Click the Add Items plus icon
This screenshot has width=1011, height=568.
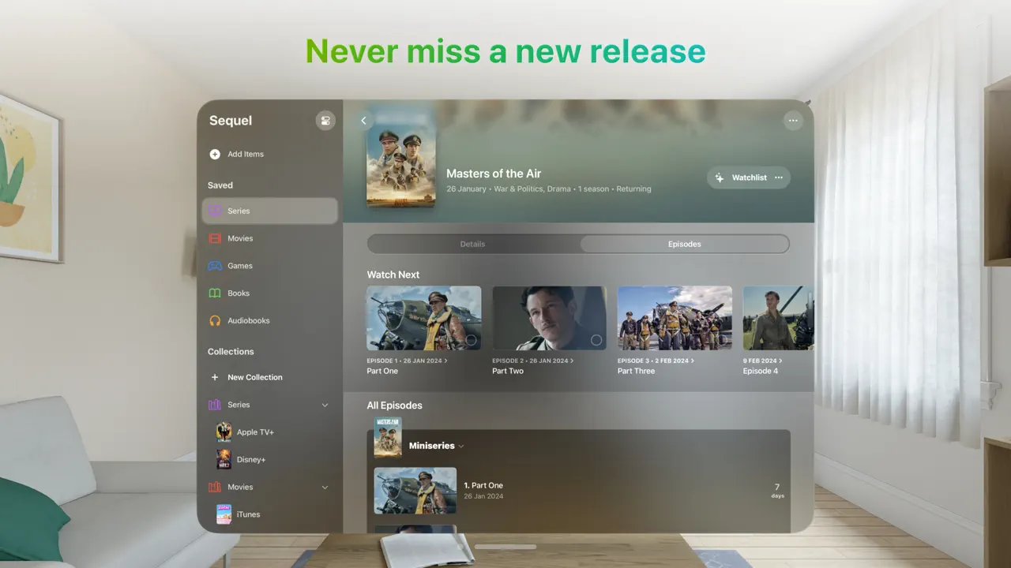coord(215,155)
